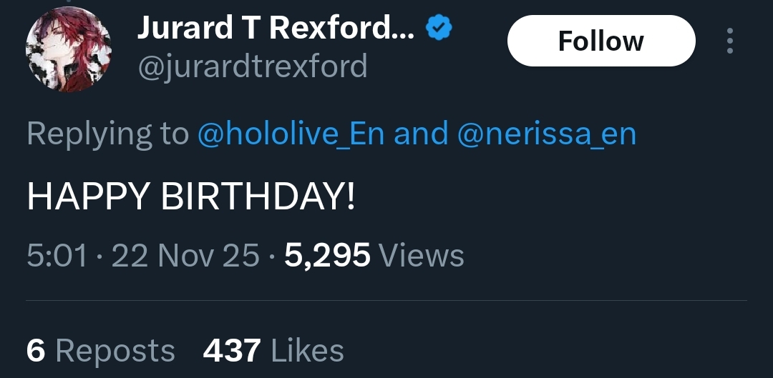Follow Jurard T Rexford's account
Image resolution: width=773 pixels, height=378 pixels.
601,41
